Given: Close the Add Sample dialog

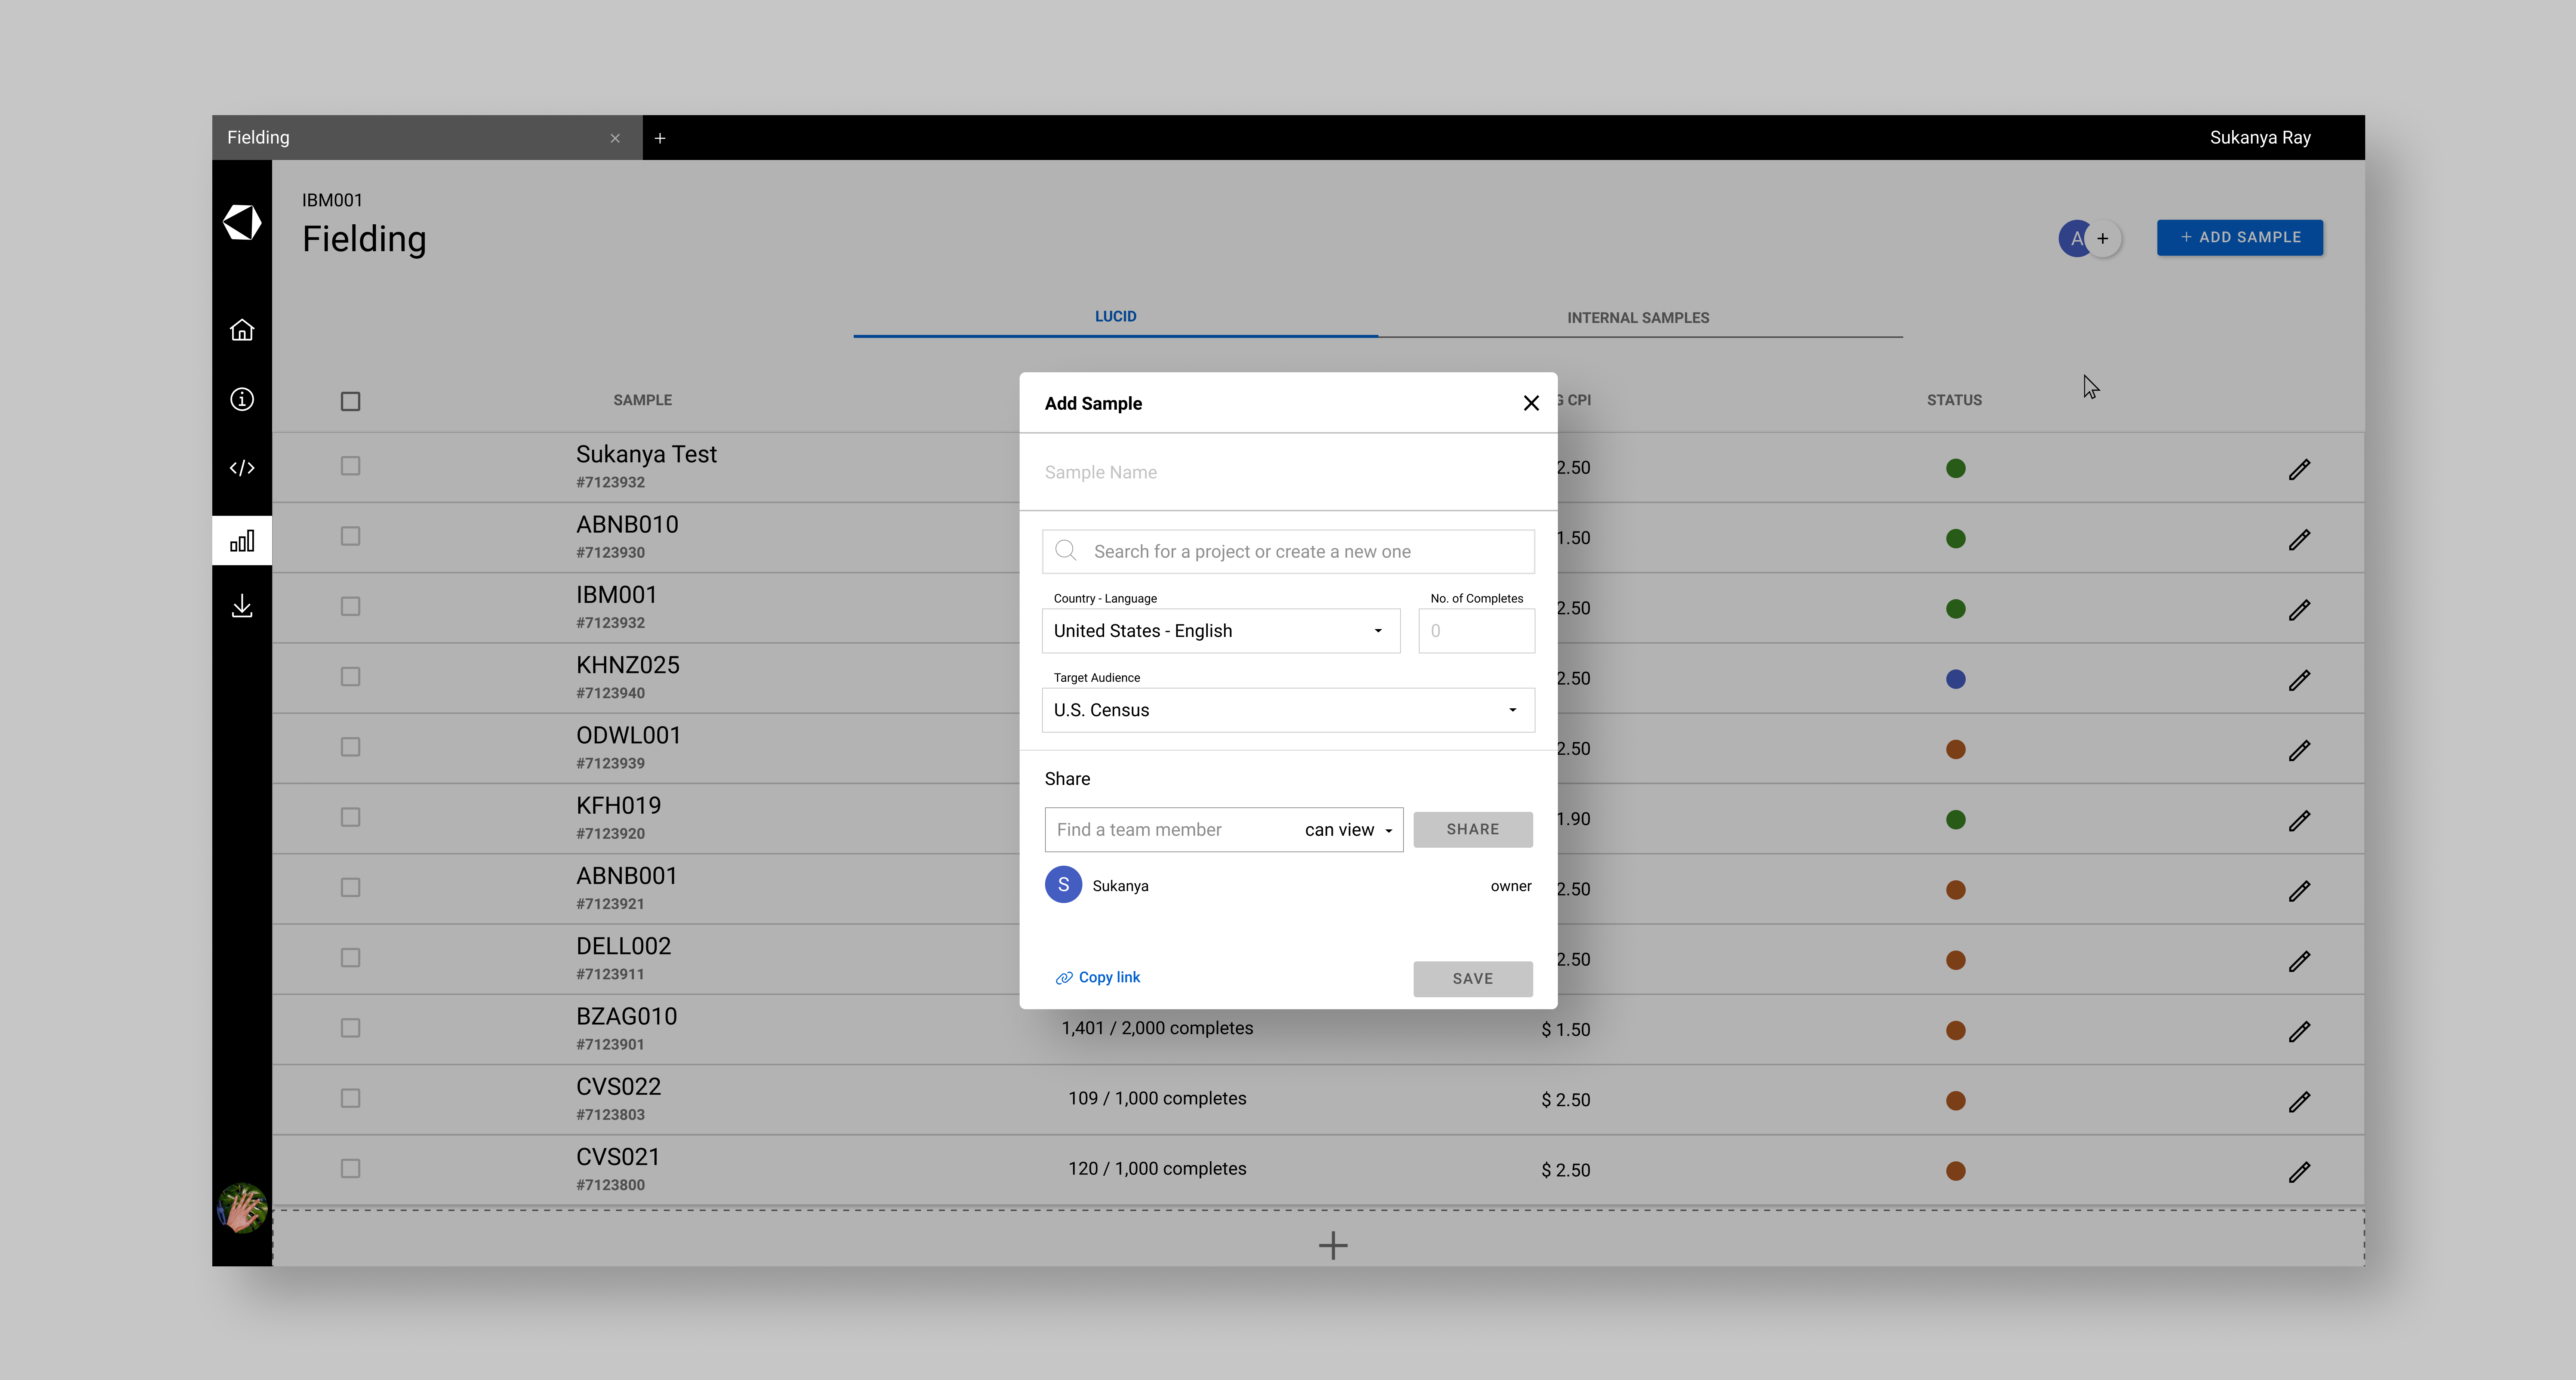Looking at the screenshot, I should pos(1531,403).
